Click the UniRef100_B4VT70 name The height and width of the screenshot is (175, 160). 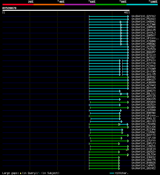tap(143, 135)
